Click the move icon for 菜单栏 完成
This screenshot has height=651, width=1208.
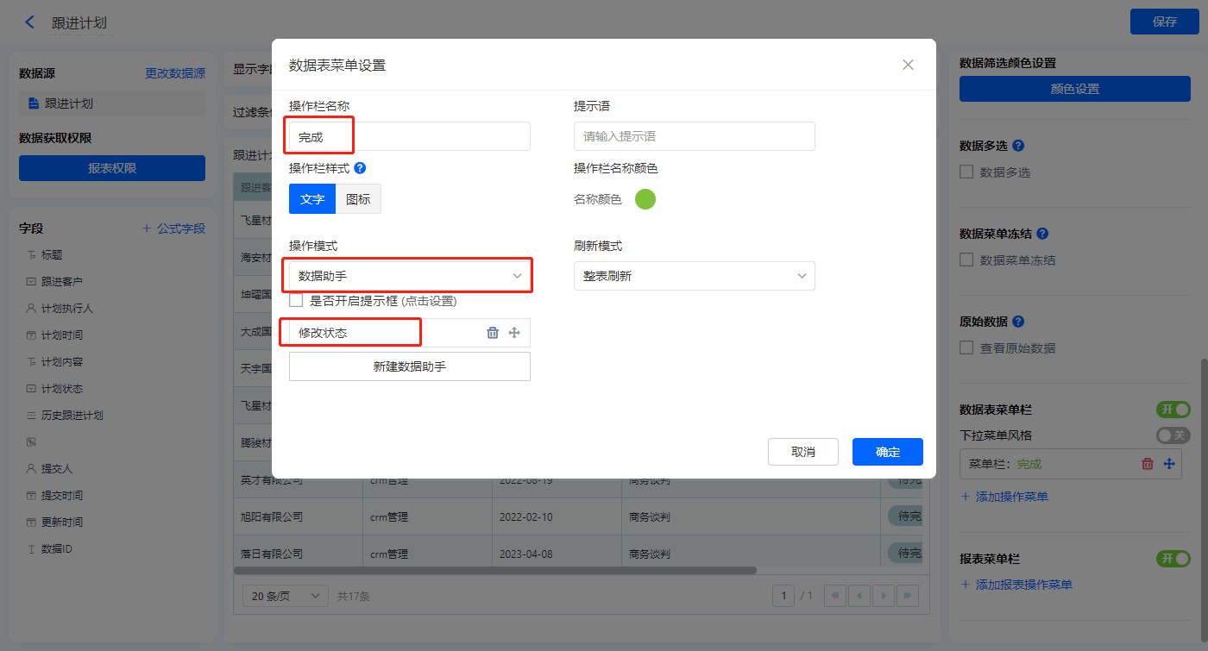[1169, 464]
